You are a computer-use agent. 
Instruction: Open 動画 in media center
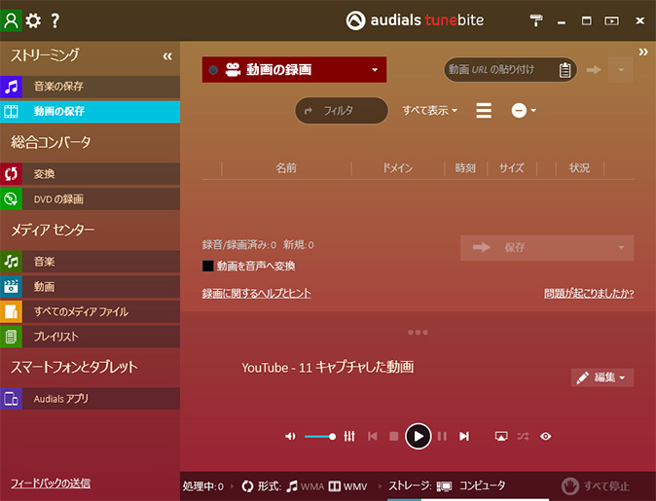(90, 287)
